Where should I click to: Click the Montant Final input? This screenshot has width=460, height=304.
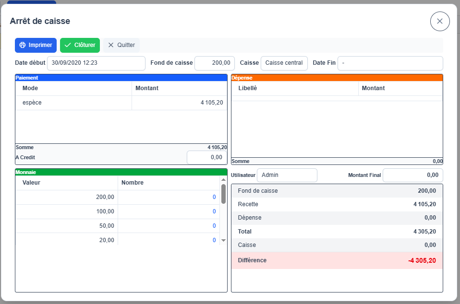click(412, 175)
